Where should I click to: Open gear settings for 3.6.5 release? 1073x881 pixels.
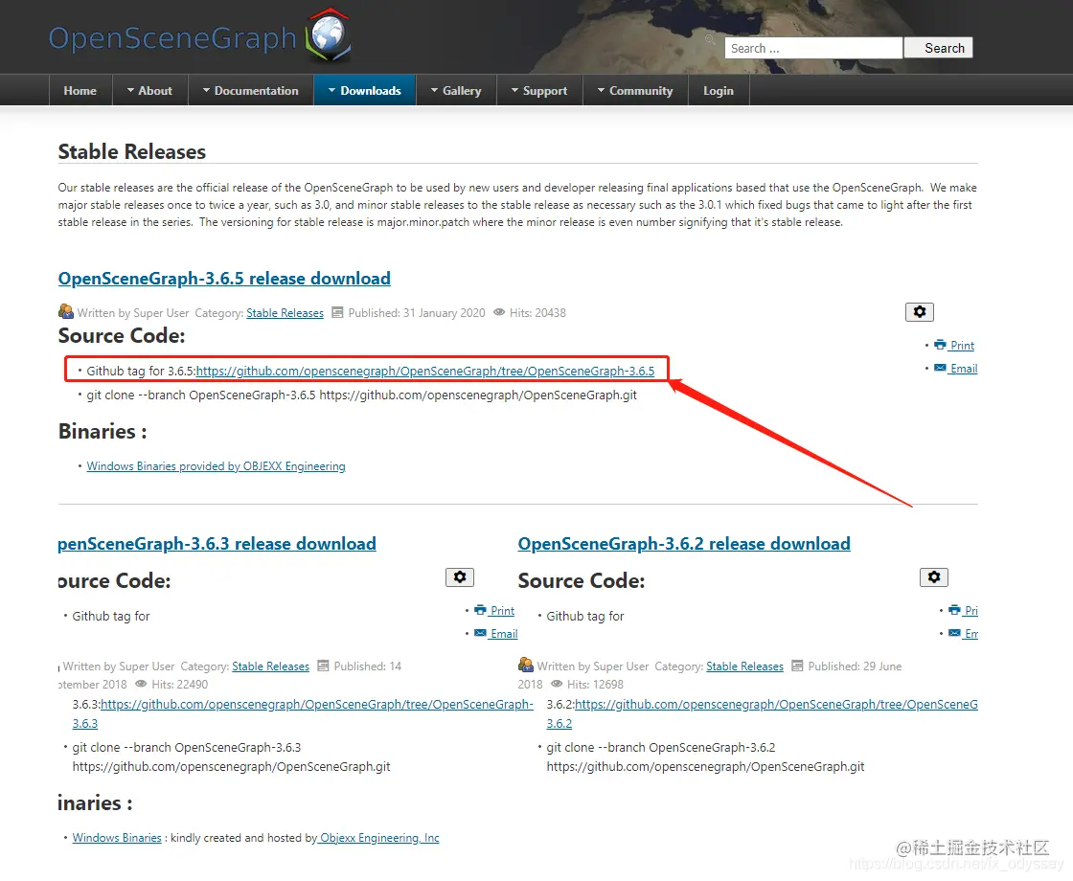point(919,312)
